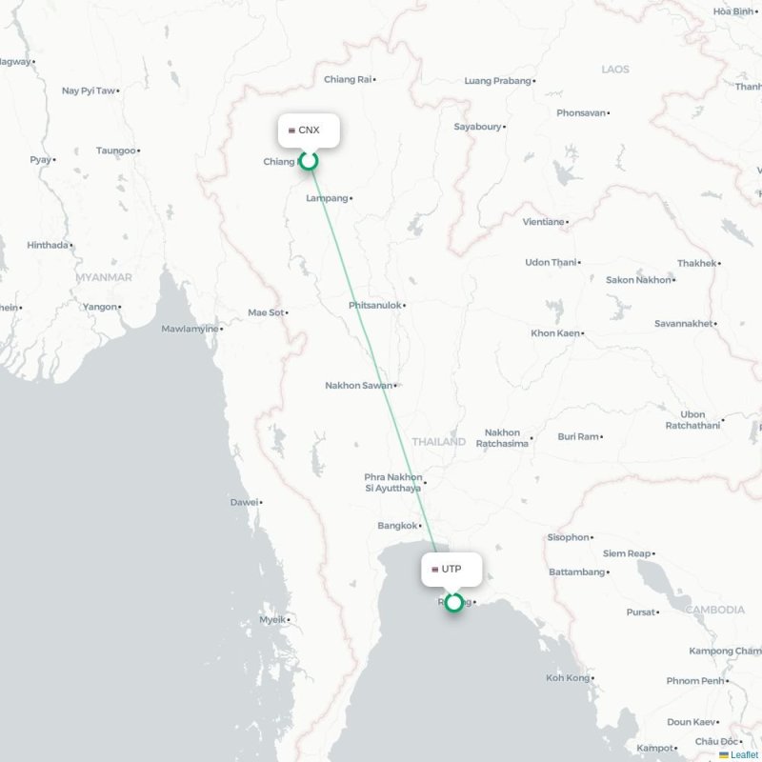Click the Thai flag icon beside UTP
Screen dimensions: 762x762
435,569
